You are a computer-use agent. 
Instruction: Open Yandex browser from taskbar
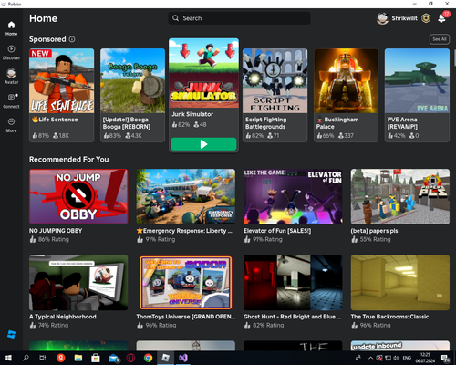61,358
